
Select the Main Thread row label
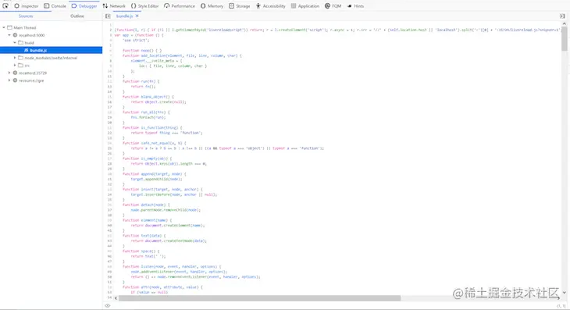[x=25, y=27]
